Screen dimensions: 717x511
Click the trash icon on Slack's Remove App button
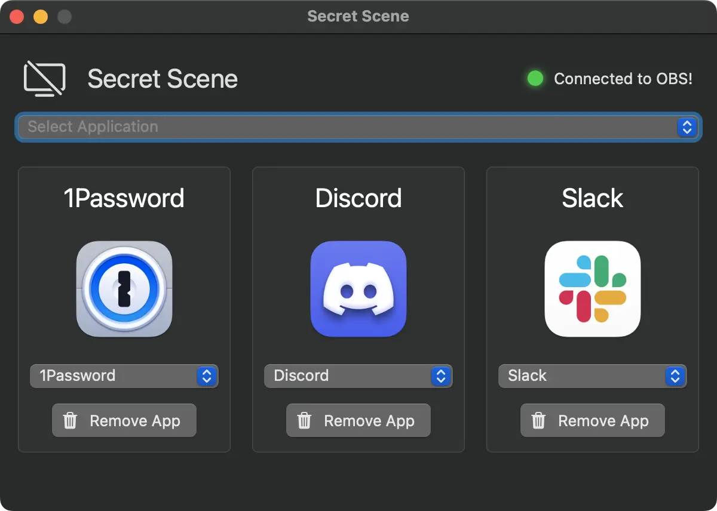click(538, 420)
